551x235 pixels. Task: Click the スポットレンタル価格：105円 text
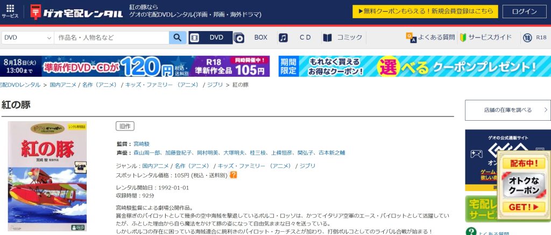172,175
